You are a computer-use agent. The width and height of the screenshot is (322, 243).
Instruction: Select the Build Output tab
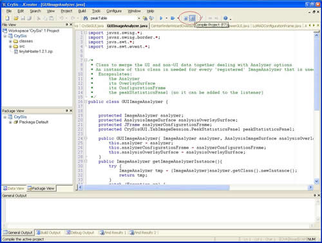[48, 233]
